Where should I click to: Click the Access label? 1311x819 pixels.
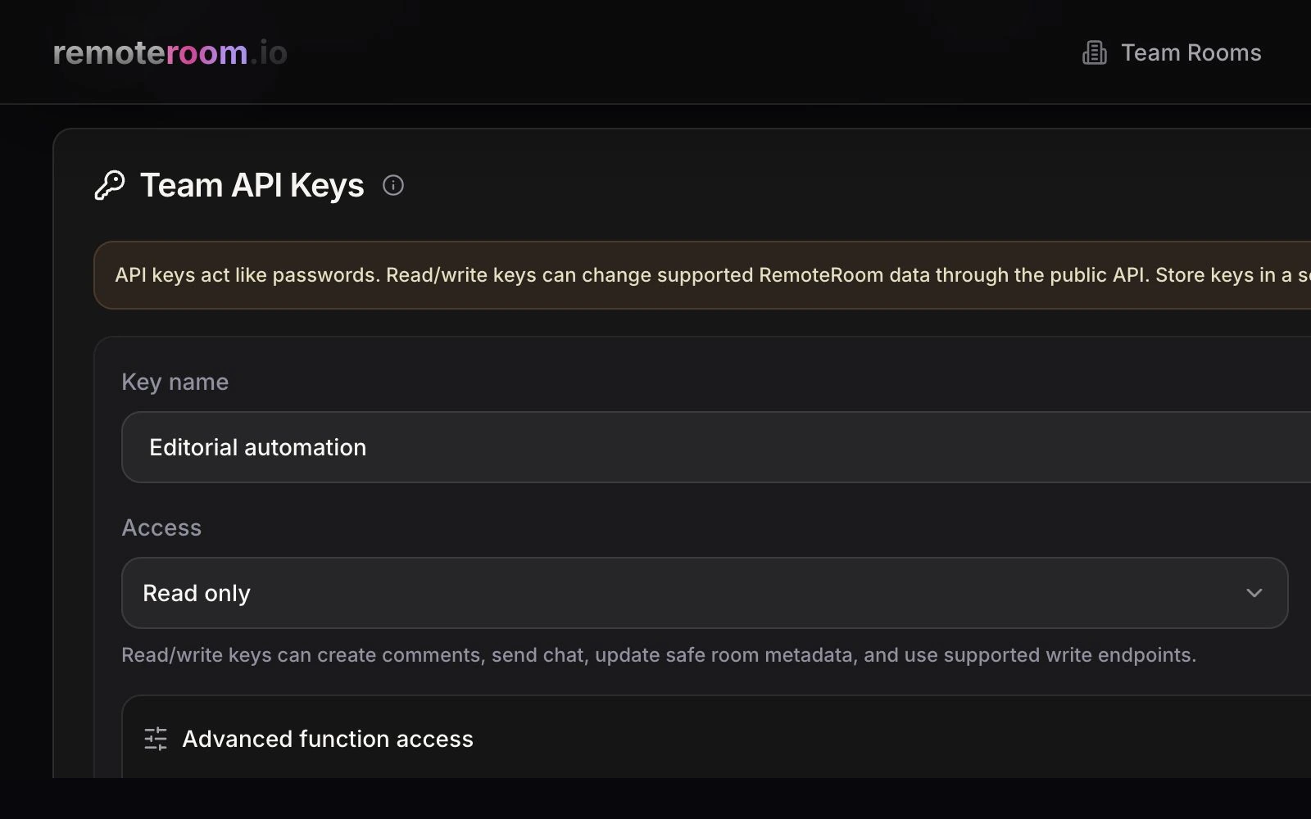(x=161, y=527)
